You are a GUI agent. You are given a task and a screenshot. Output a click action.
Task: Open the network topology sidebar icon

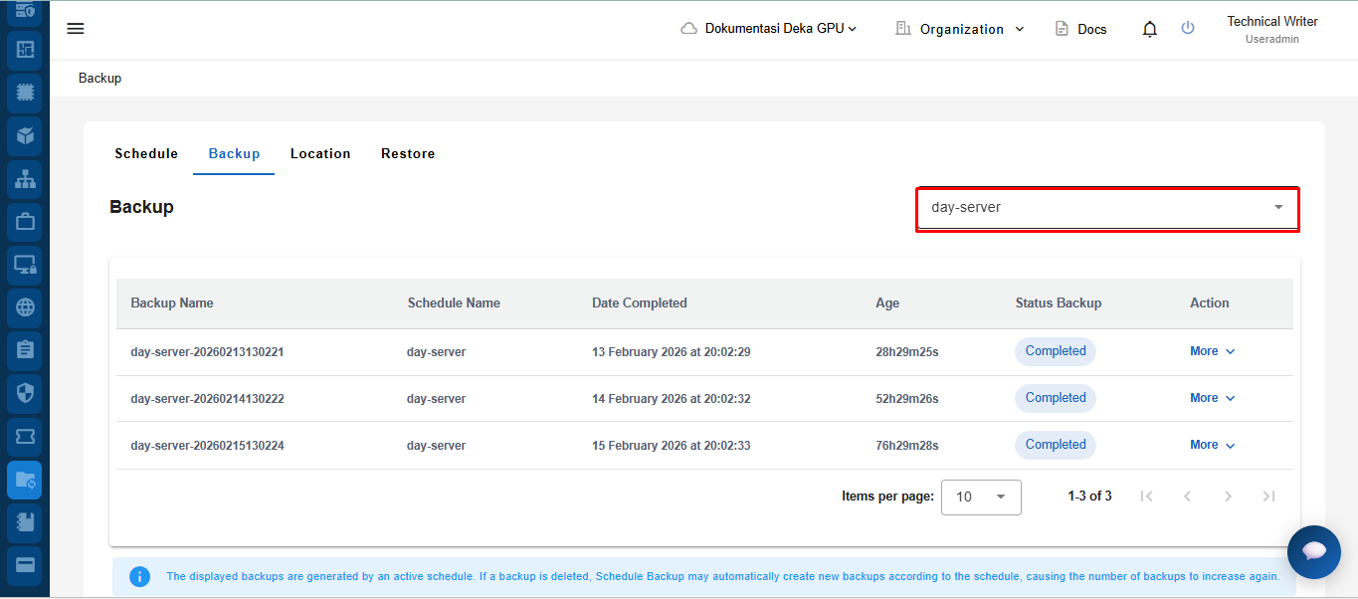(25, 179)
